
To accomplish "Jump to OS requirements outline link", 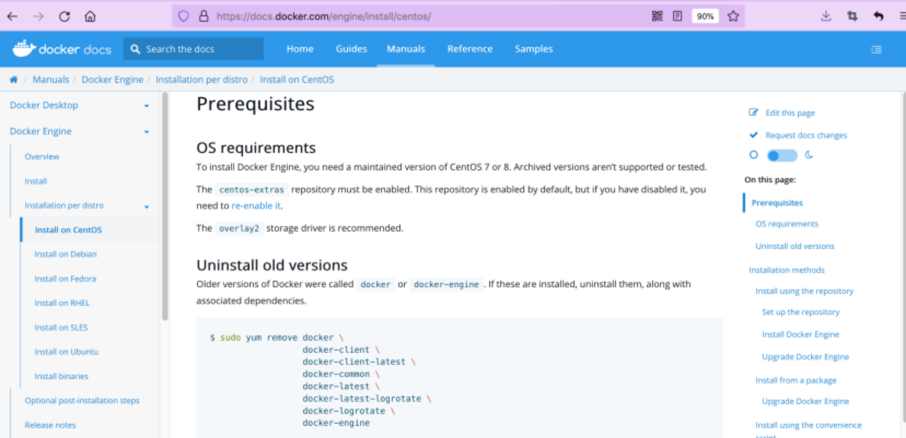I will pyautogui.click(x=787, y=224).
